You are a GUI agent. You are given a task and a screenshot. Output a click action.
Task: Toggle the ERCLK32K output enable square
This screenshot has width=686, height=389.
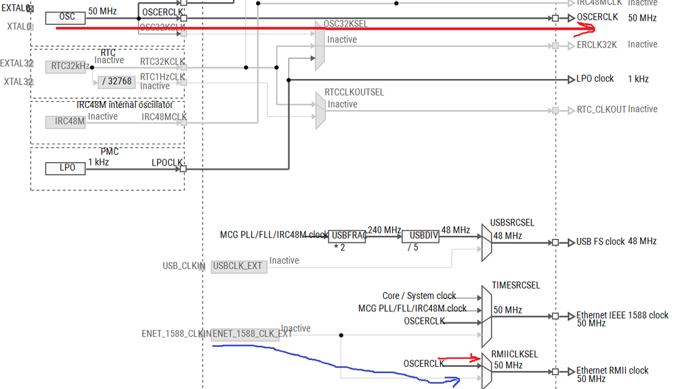(x=556, y=45)
